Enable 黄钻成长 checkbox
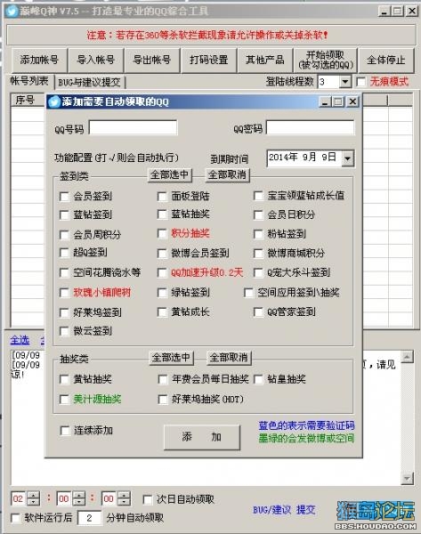The height and width of the screenshot is (534, 421). coord(162,312)
